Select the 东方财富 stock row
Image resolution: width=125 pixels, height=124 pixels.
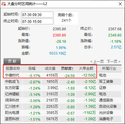[x=63, y=88]
